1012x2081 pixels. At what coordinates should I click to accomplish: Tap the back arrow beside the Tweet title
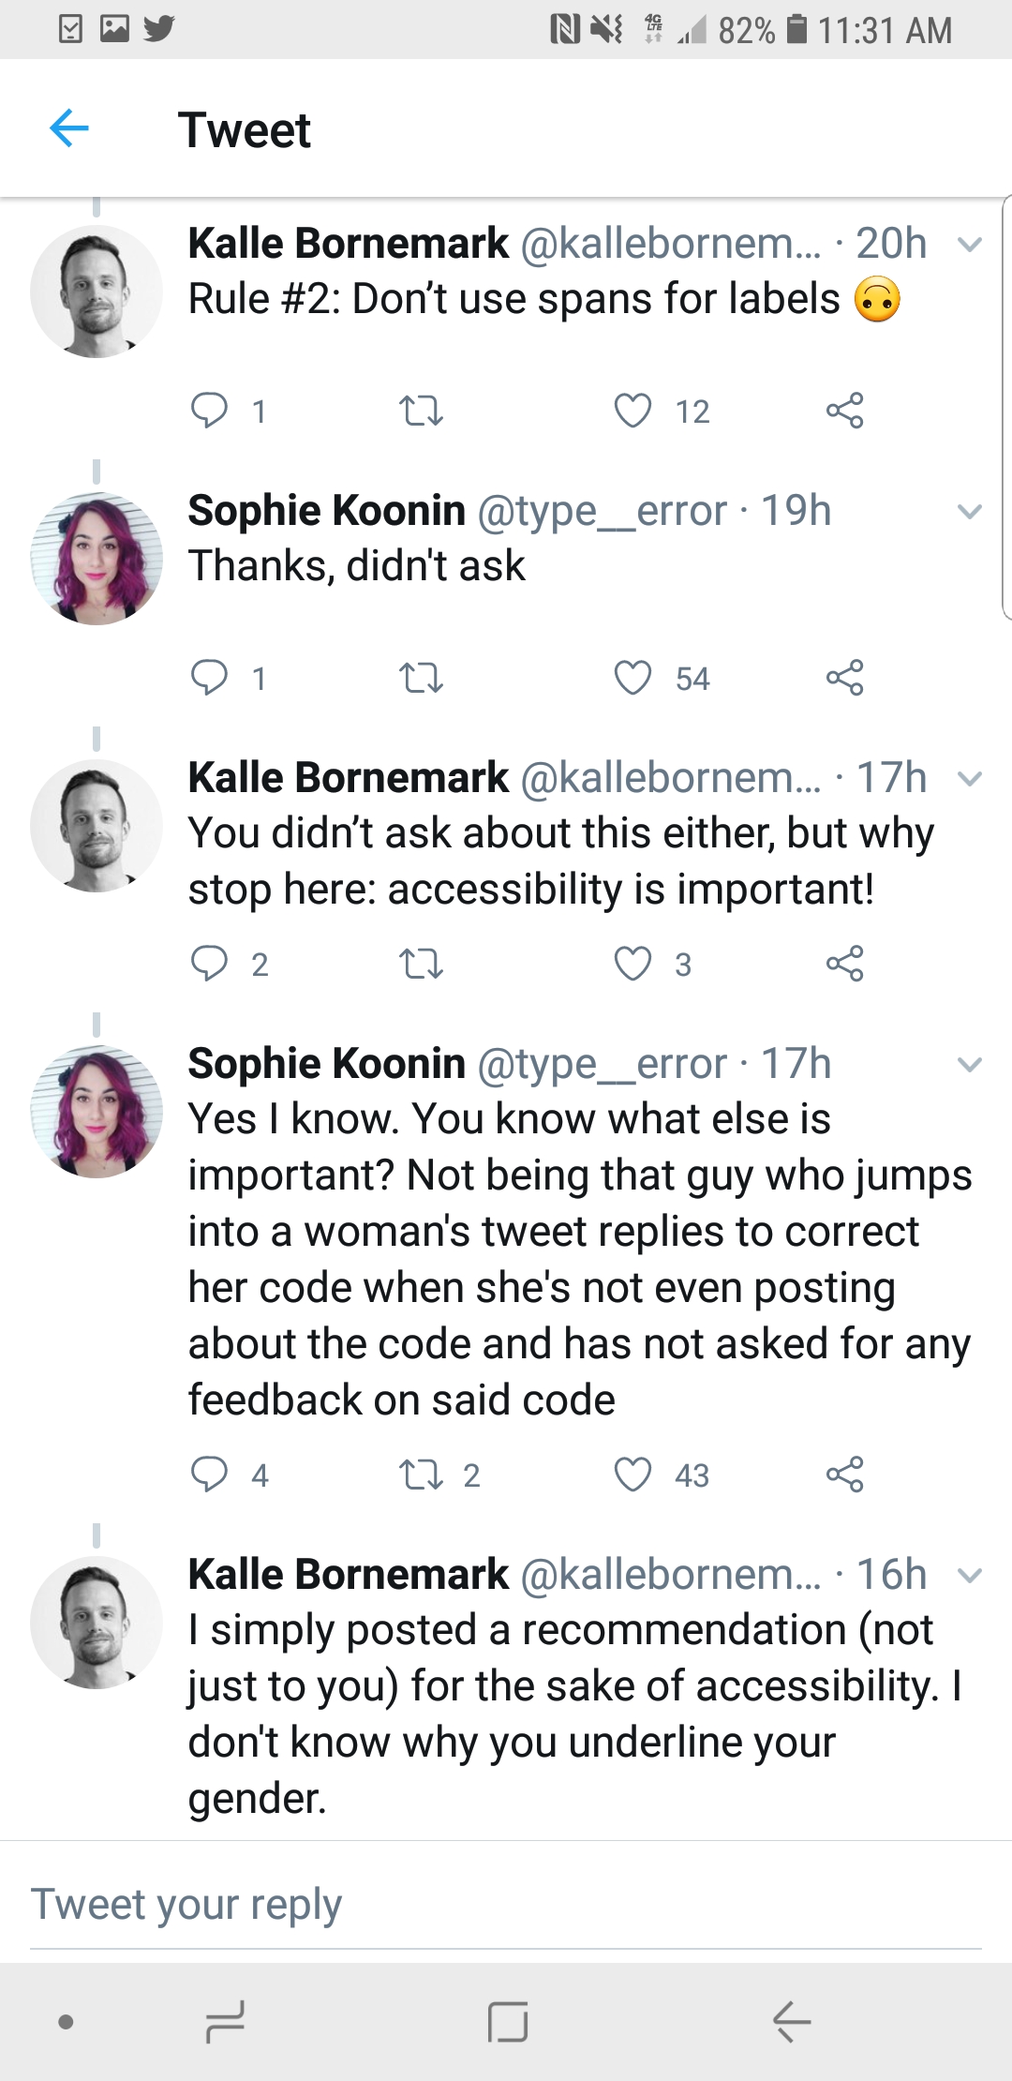click(x=69, y=128)
